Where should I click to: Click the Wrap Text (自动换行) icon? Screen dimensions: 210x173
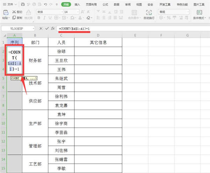click(149, 13)
